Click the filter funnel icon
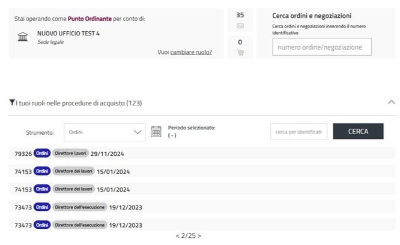Image resolution: width=400 pixels, height=245 pixels. click(12, 102)
